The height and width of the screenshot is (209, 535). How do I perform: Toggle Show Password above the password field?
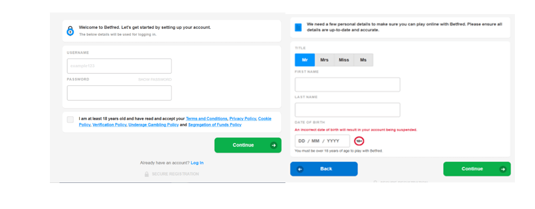(x=155, y=80)
